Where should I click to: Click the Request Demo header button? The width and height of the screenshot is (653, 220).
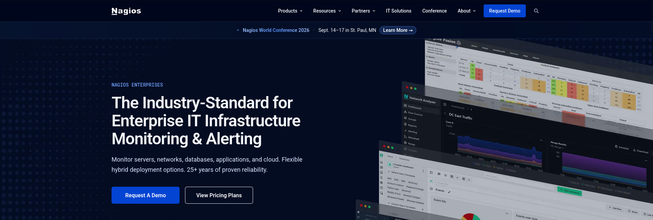(504, 11)
